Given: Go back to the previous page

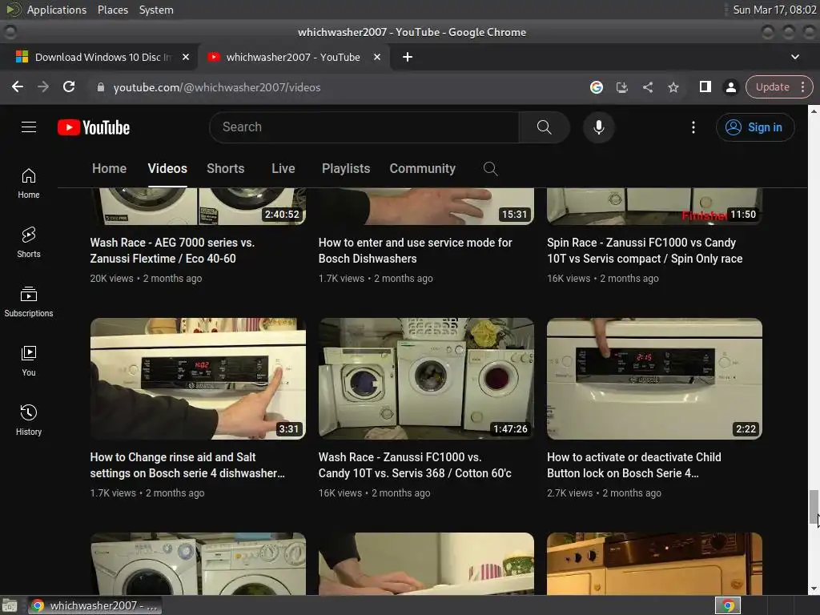Looking at the screenshot, I should (x=18, y=86).
